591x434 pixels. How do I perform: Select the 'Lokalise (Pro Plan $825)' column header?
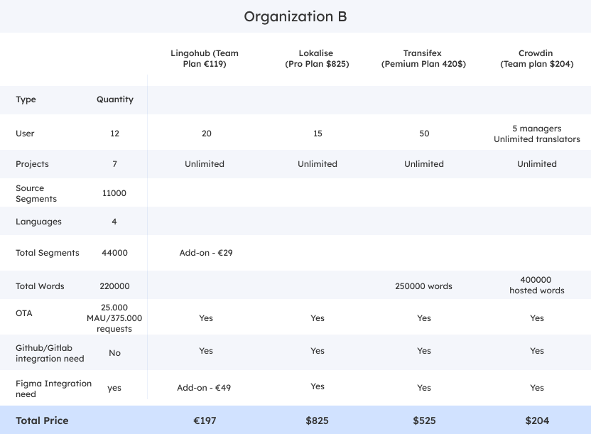(317, 58)
